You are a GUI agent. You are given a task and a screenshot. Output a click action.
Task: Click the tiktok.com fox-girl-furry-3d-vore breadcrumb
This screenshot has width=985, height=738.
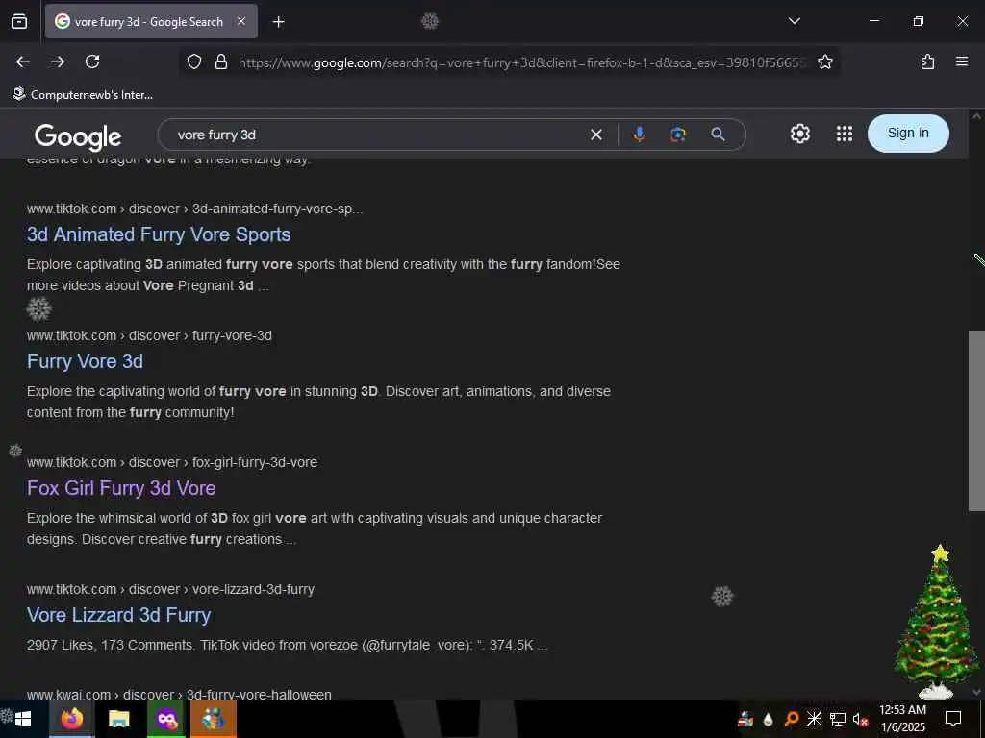(x=172, y=462)
